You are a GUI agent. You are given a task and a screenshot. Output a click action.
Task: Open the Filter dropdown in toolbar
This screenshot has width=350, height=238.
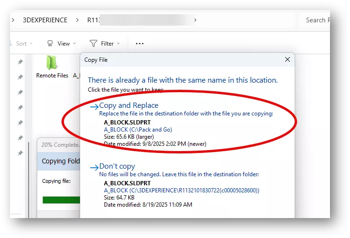pyautogui.click(x=105, y=43)
